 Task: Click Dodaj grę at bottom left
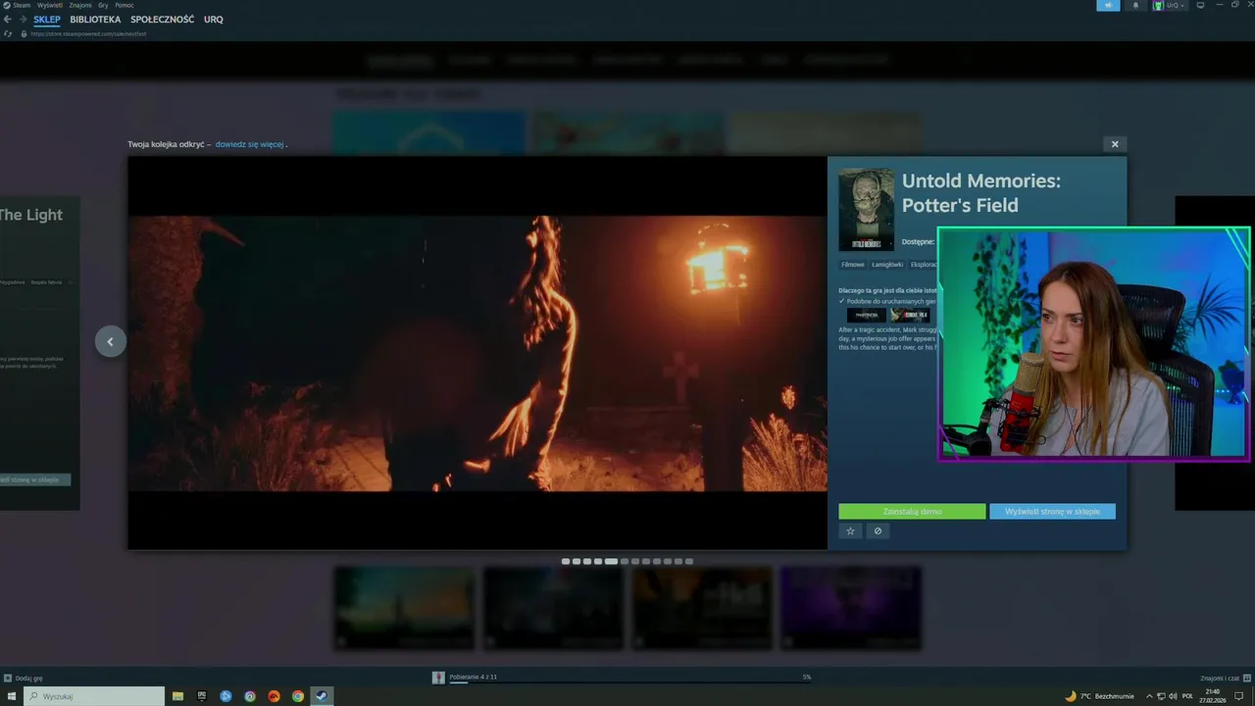pyautogui.click(x=29, y=678)
